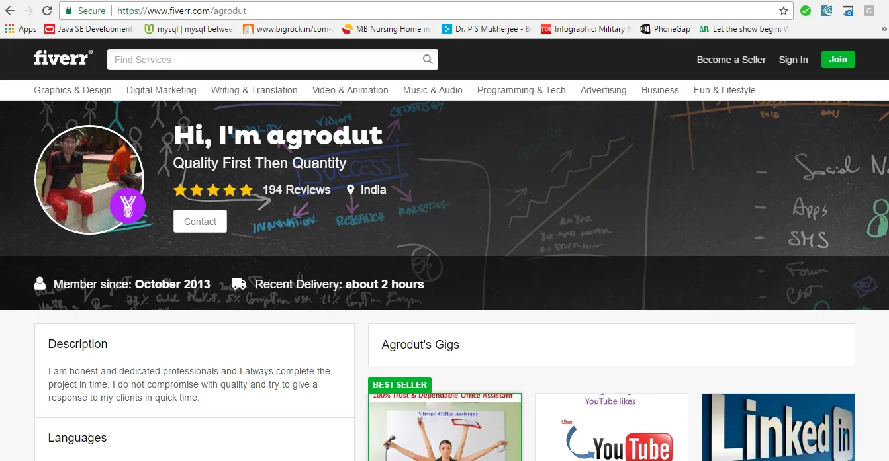This screenshot has width=889, height=461.
Task: Click Become a Seller link
Action: [x=731, y=60]
